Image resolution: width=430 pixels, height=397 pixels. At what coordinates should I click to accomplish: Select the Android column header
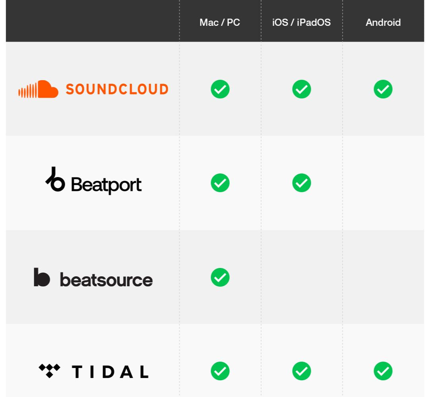point(383,23)
